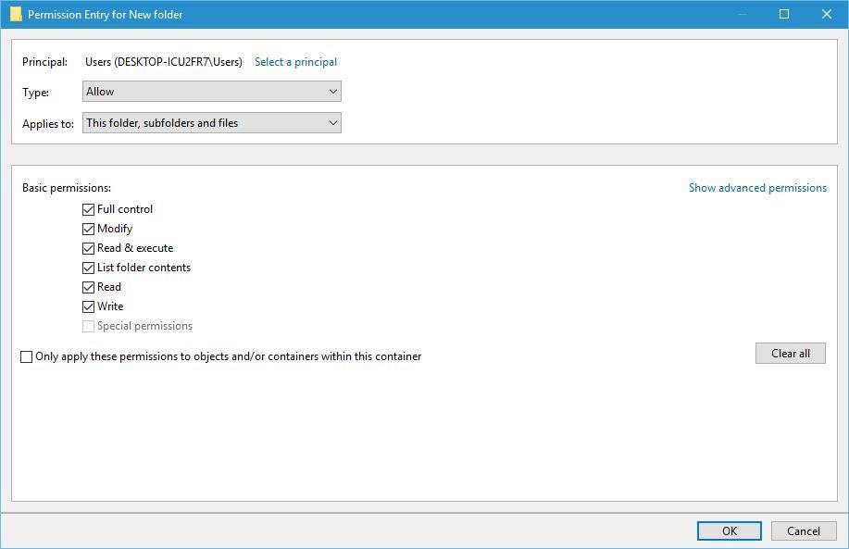Open the Type dropdown showing Allow

pos(212,92)
